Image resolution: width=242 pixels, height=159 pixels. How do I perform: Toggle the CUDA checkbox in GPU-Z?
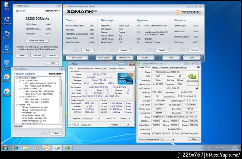[164, 133]
